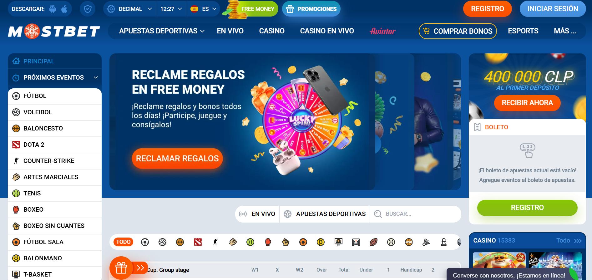Screen dimensions: 592x280
Task: Download the Android app via robot icon
Action: pyautogui.click(x=53, y=9)
